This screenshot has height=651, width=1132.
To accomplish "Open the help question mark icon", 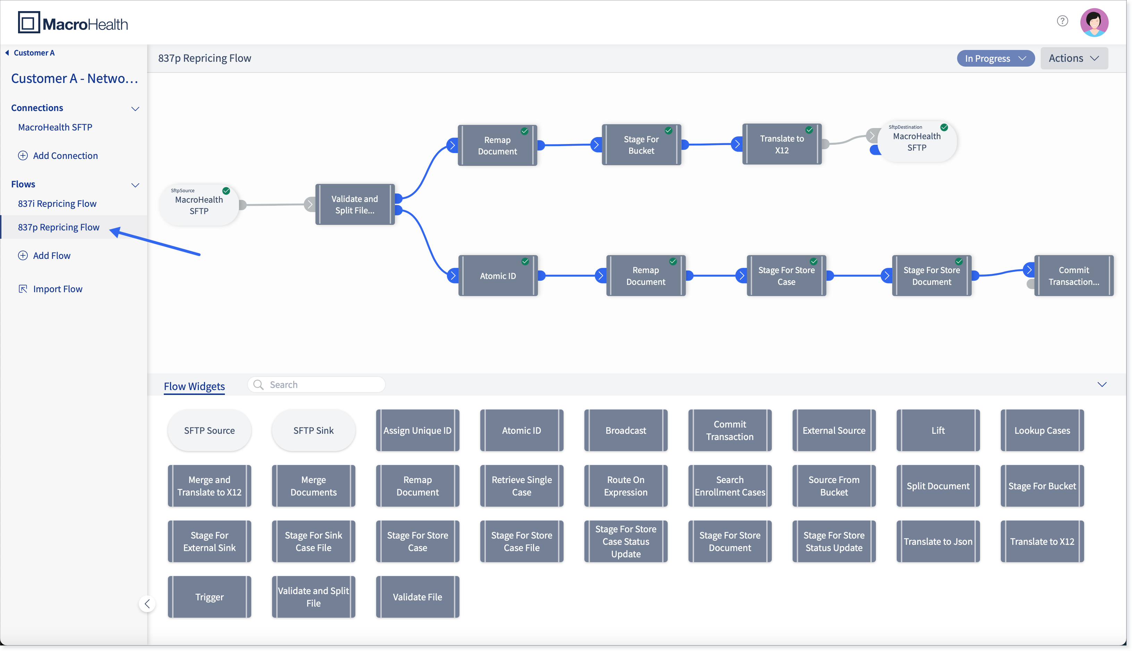I will [1062, 21].
